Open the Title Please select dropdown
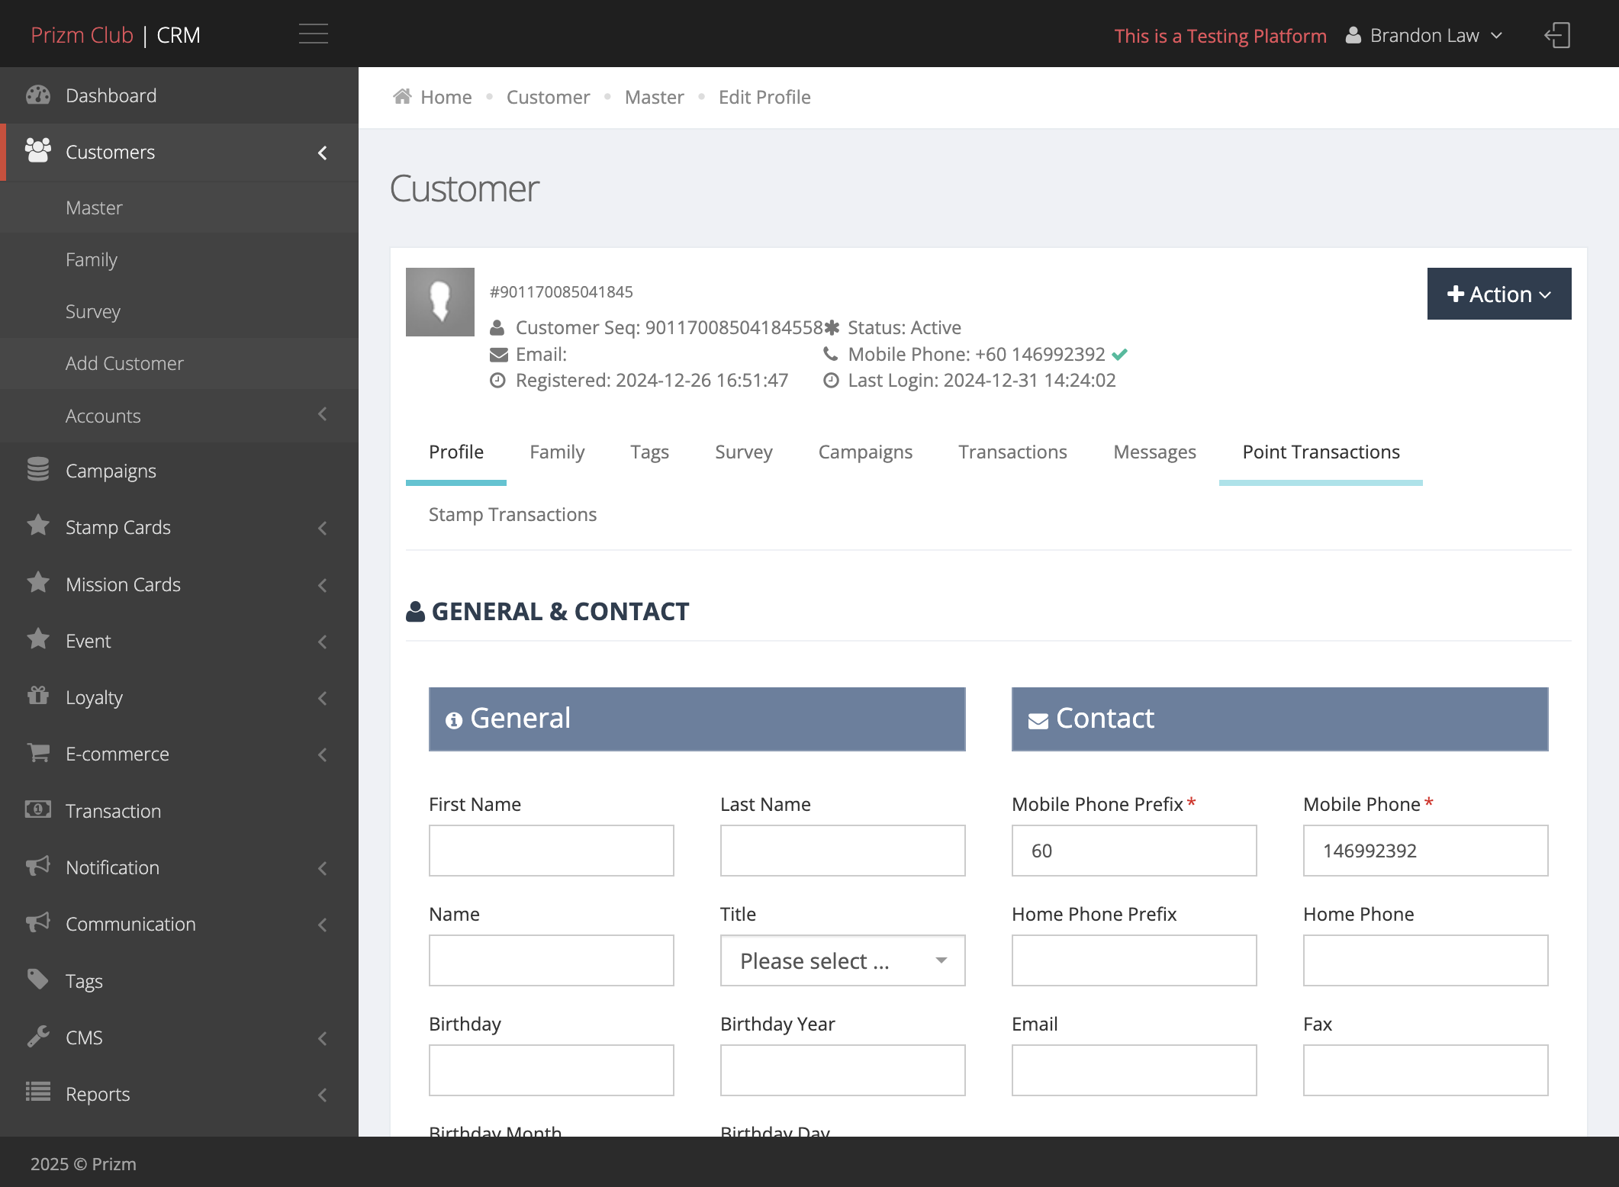This screenshot has width=1619, height=1187. click(x=843, y=960)
